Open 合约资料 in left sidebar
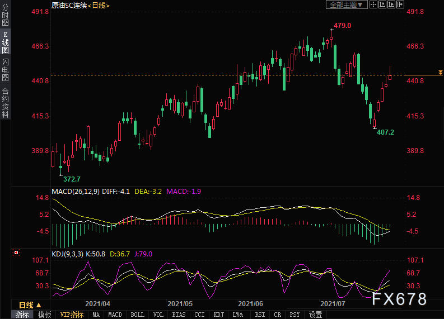Screen dimensions: 444x319 tap(5, 103)
